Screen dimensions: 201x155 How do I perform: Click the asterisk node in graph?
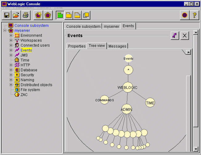pyautogui.click(x=128, y=70)
